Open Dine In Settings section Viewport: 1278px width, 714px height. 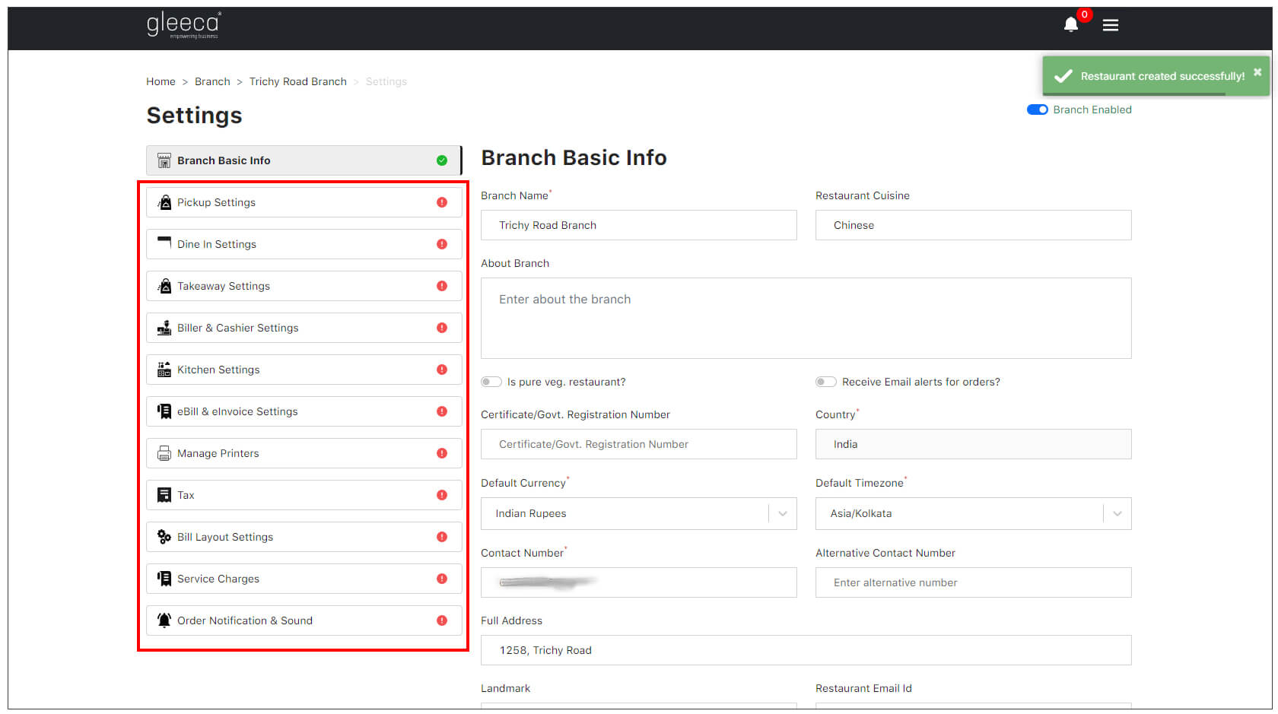coord(304,244)
